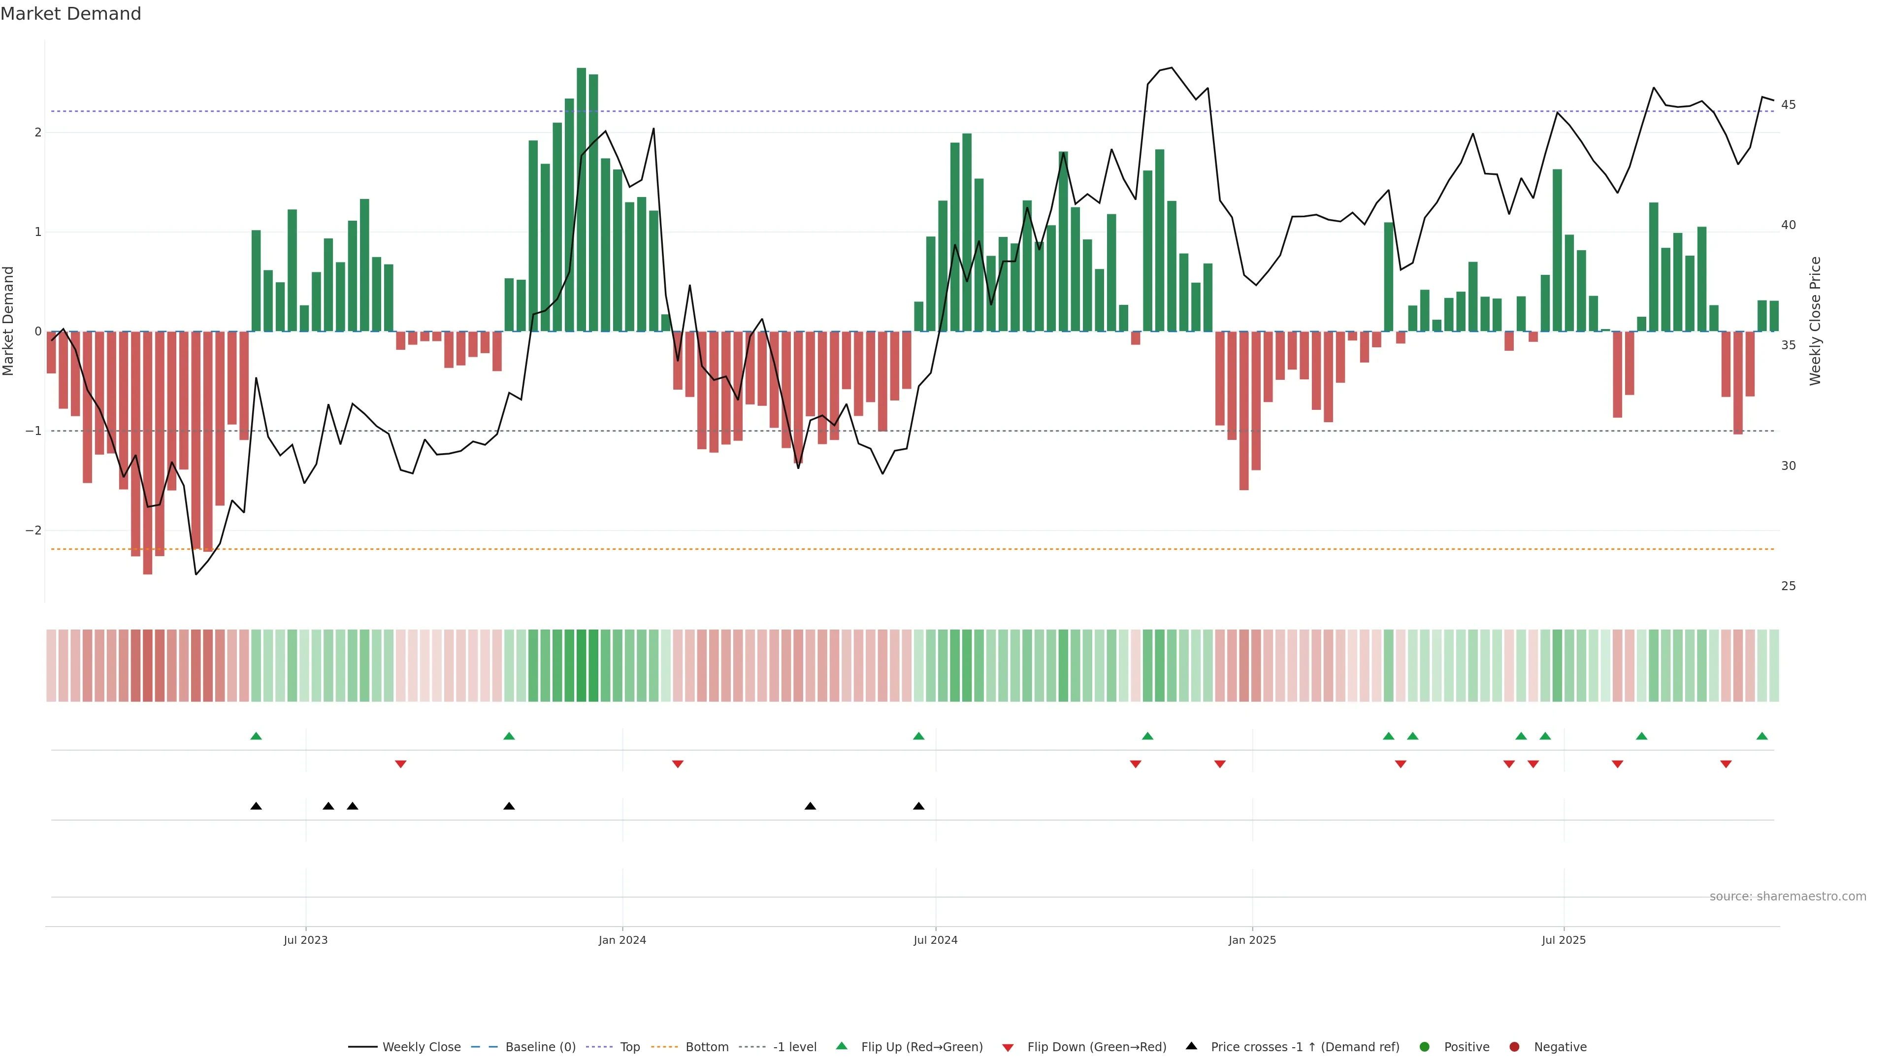Click the green Positive legend dot
Screen dimensions: 1891x1064
pyautogui.click(x=1425, y=1047)
